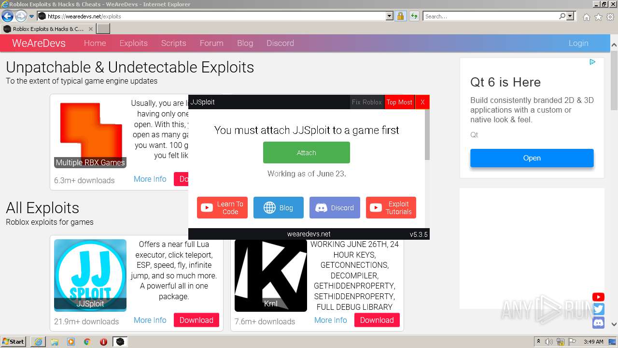Click the green Attach button
Image resolution: width=618 pixels, height=348 pixels.
coord(307,153)
